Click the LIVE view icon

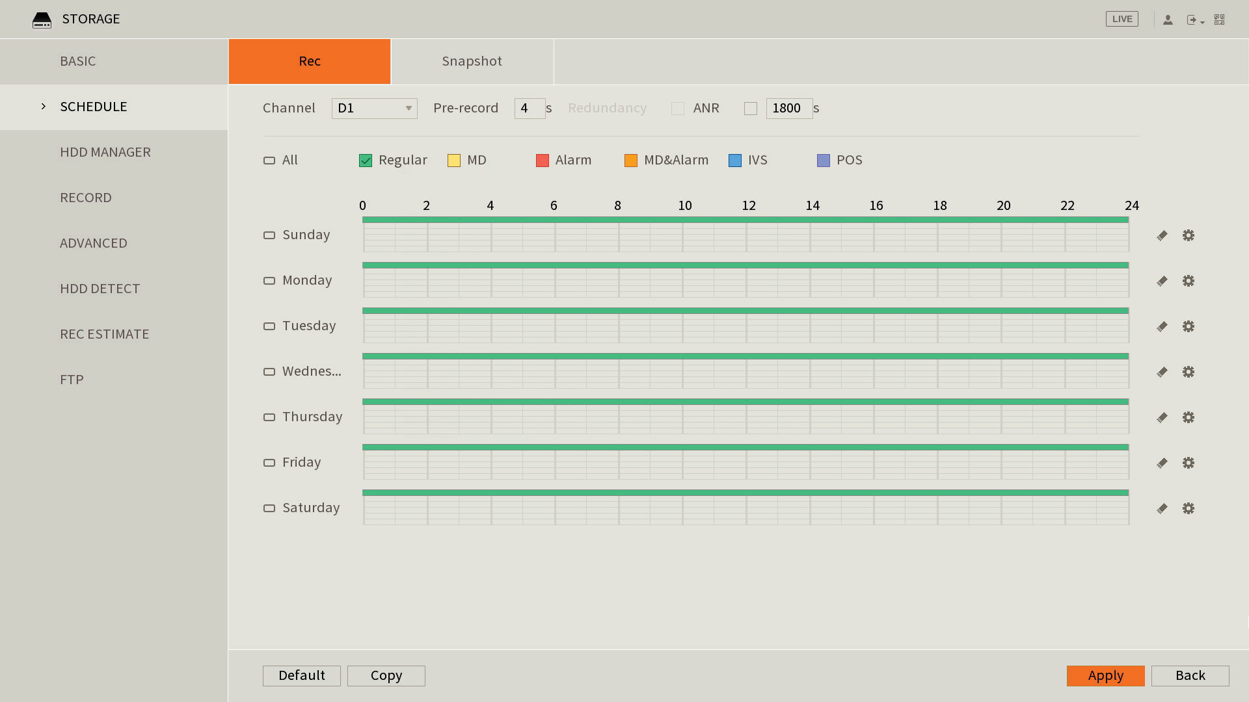point(1121,19)
